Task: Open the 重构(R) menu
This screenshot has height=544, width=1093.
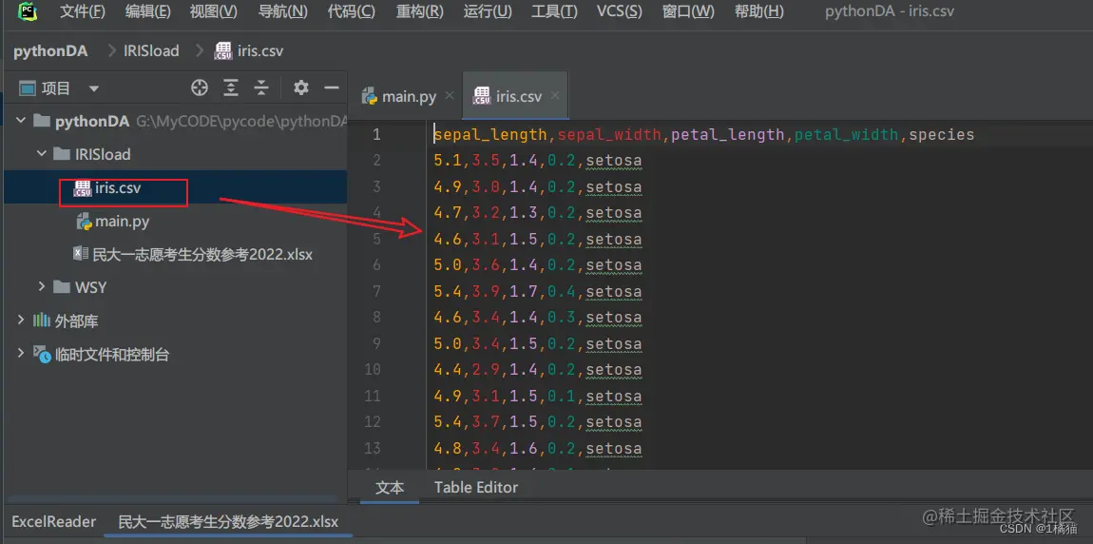Action: point(420,11)
